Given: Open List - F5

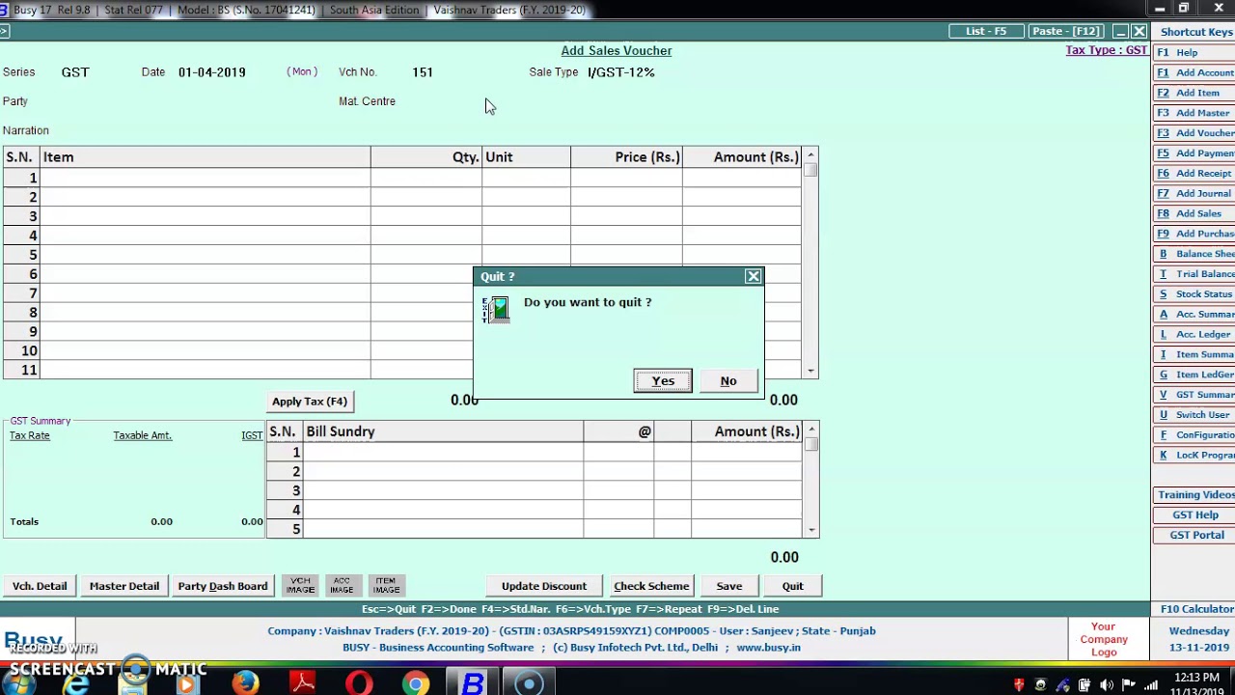Looking at the screenshot, I should [x=986, y=31].
